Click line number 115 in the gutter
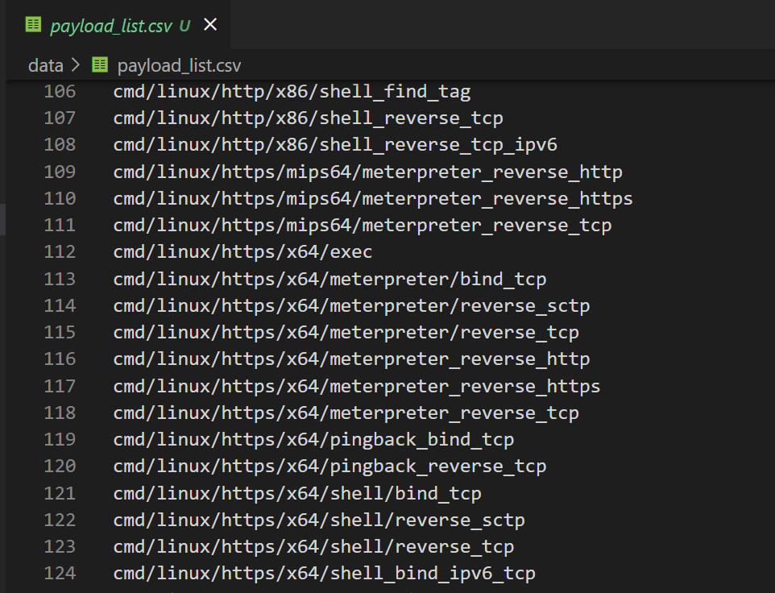The width and height of the screenshot is (775, 593). click(x=60, y=332)
